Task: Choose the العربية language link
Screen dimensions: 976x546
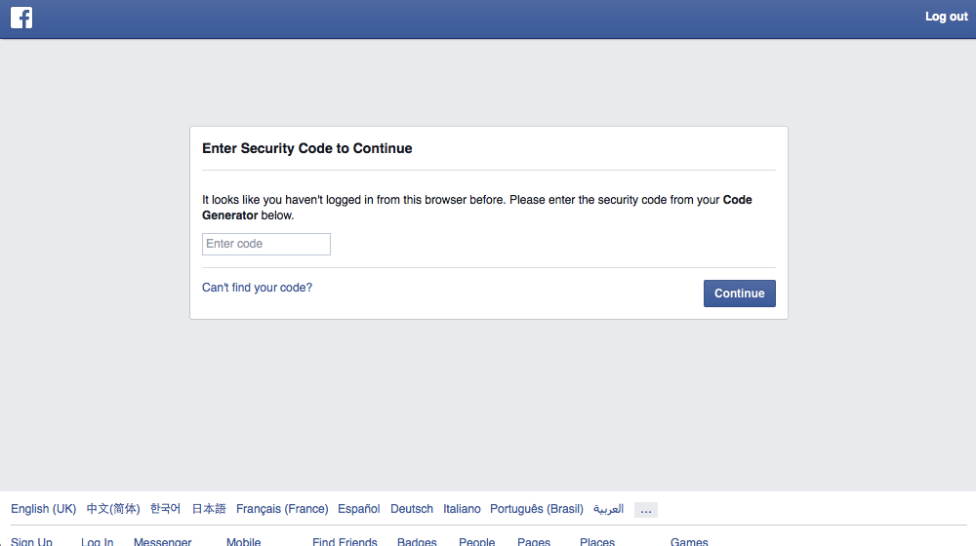Action: (x=608, y=509)
